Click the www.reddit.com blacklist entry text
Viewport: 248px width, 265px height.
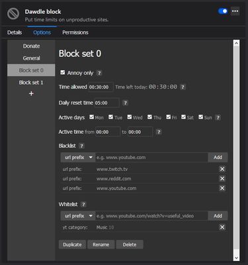tap(114, 179)
